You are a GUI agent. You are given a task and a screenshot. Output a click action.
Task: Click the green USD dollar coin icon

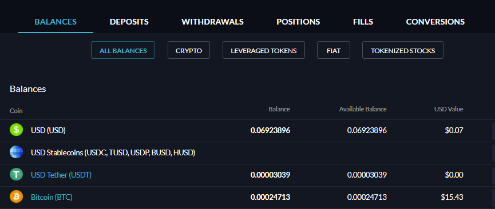coord(16,130)
